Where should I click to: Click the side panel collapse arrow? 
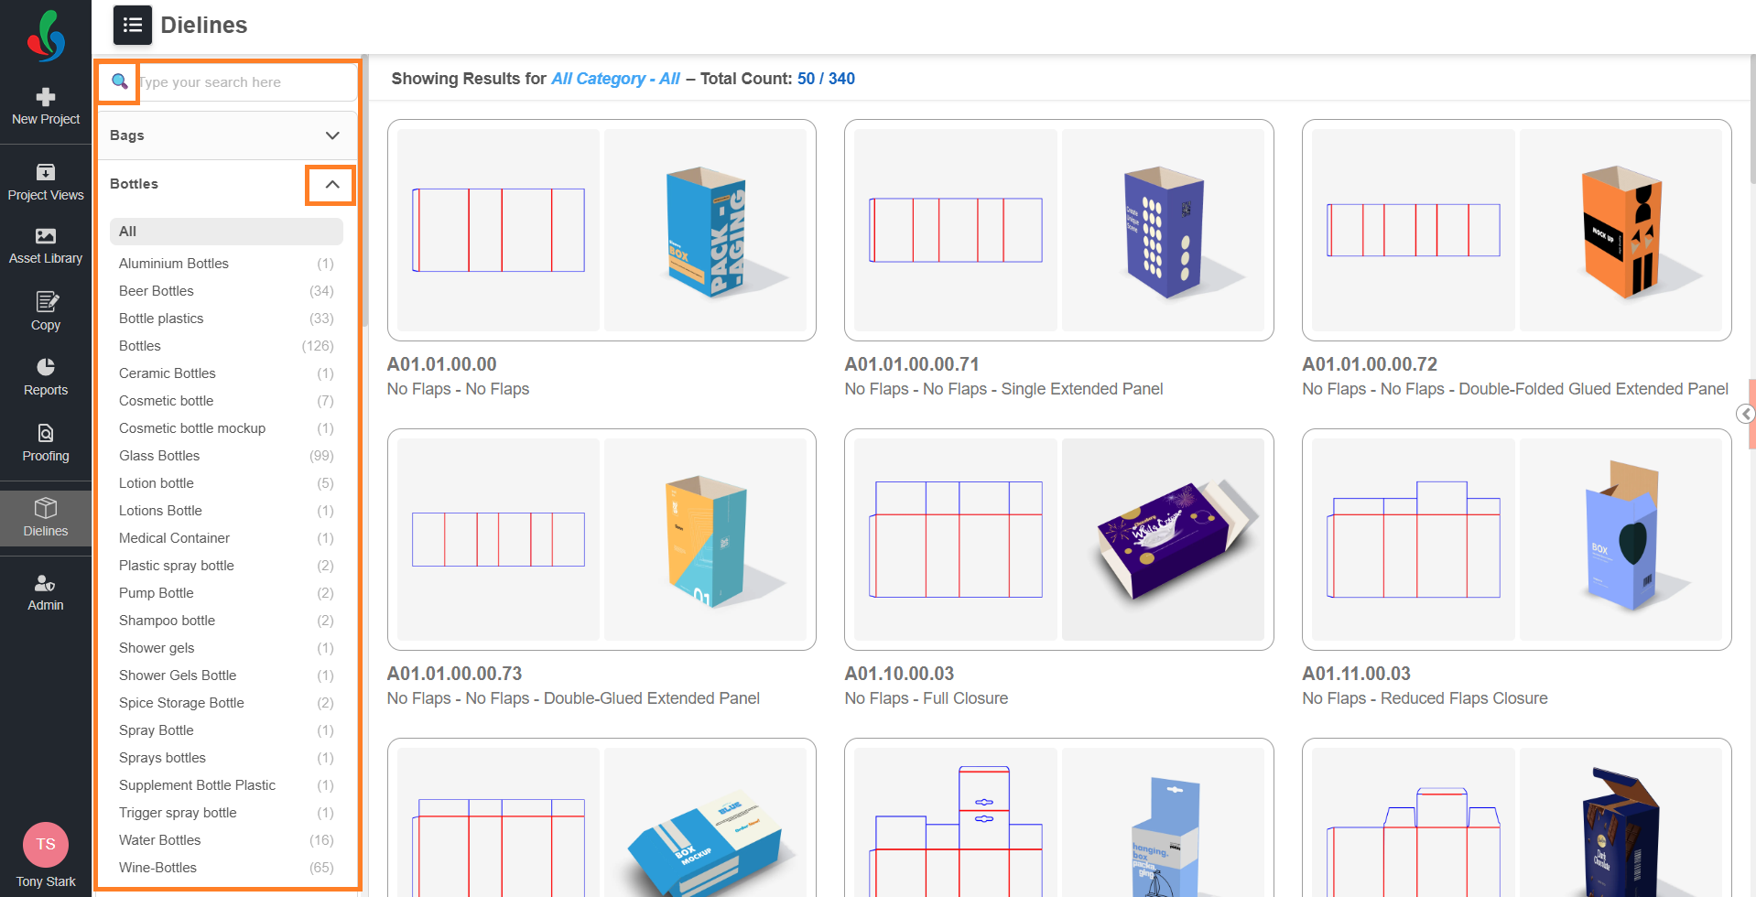[x=1746, y=415]
